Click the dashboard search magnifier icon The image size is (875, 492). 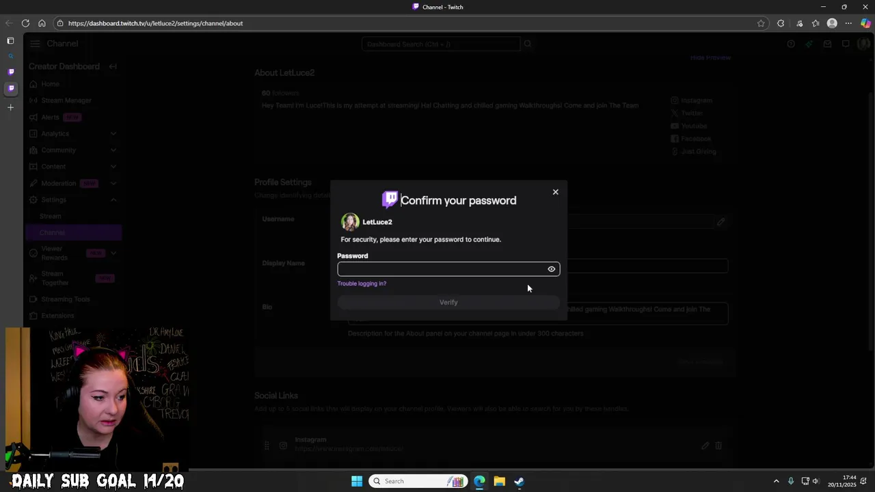point(527,44)
